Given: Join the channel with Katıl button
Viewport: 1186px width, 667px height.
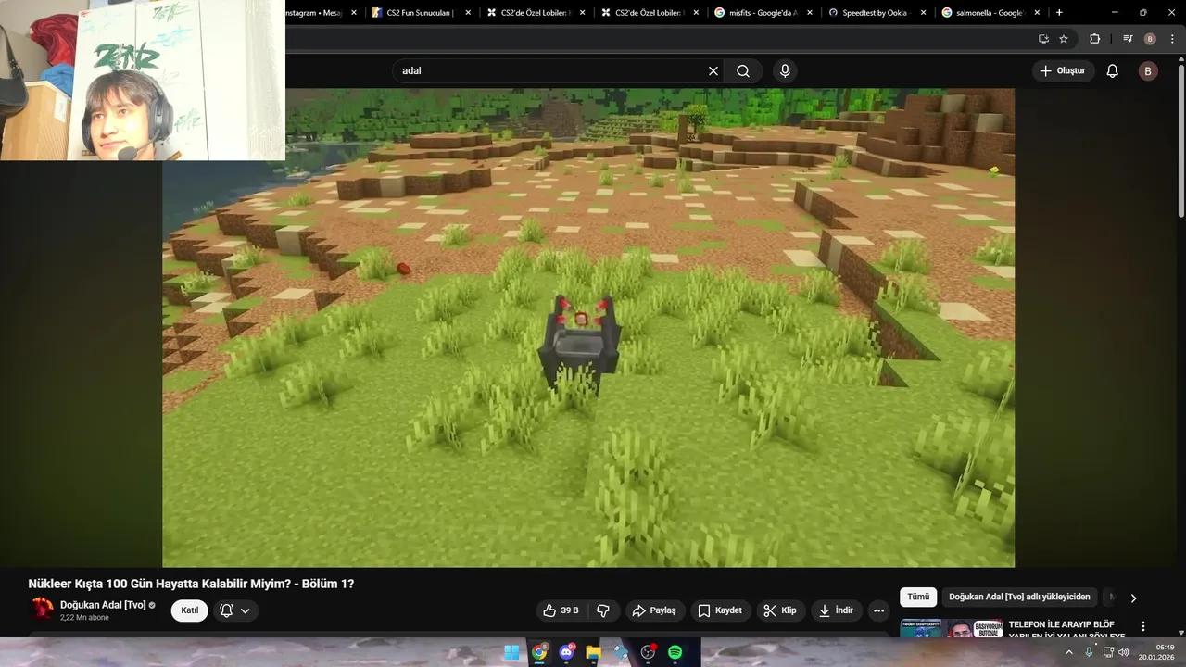Looking at the screenshot, I should (190, 610).
